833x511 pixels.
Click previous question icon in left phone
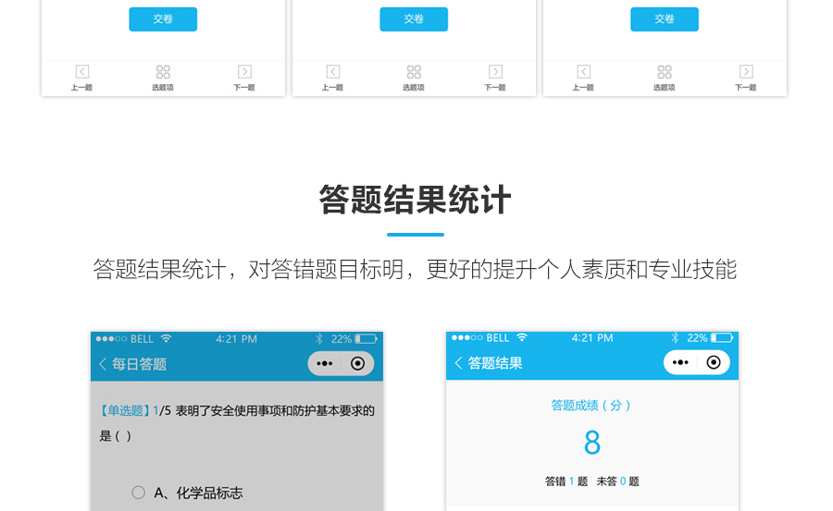tap(81, 72)
